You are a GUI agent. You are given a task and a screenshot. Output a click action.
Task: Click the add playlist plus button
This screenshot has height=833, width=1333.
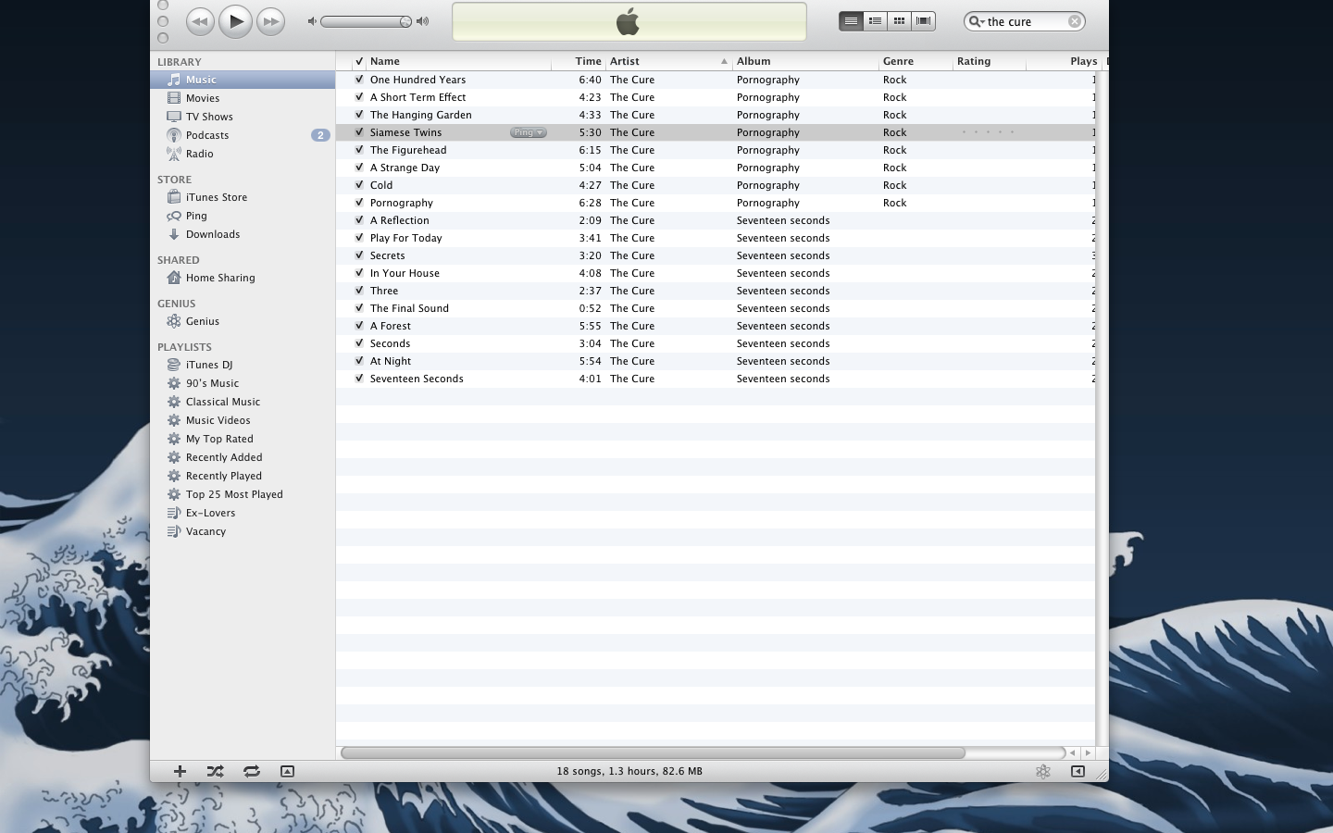180,771
